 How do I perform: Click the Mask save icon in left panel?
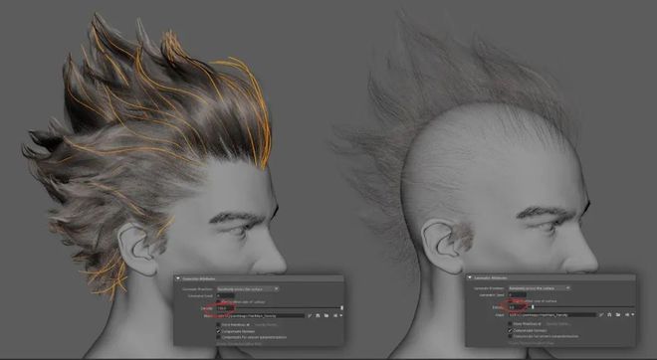pyautogui.click(x=318, y=316)
